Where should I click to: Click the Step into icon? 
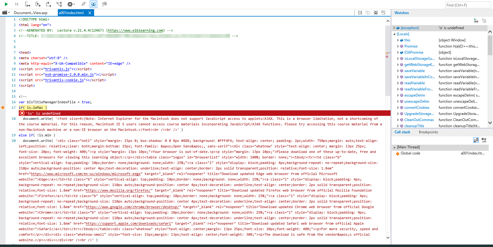pos(27,4)
